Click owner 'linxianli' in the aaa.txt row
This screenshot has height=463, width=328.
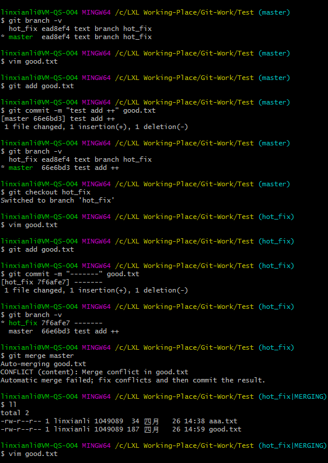pos(72,421)
